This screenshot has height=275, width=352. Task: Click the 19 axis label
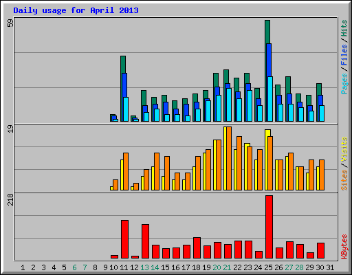click(x=10, y=129)
